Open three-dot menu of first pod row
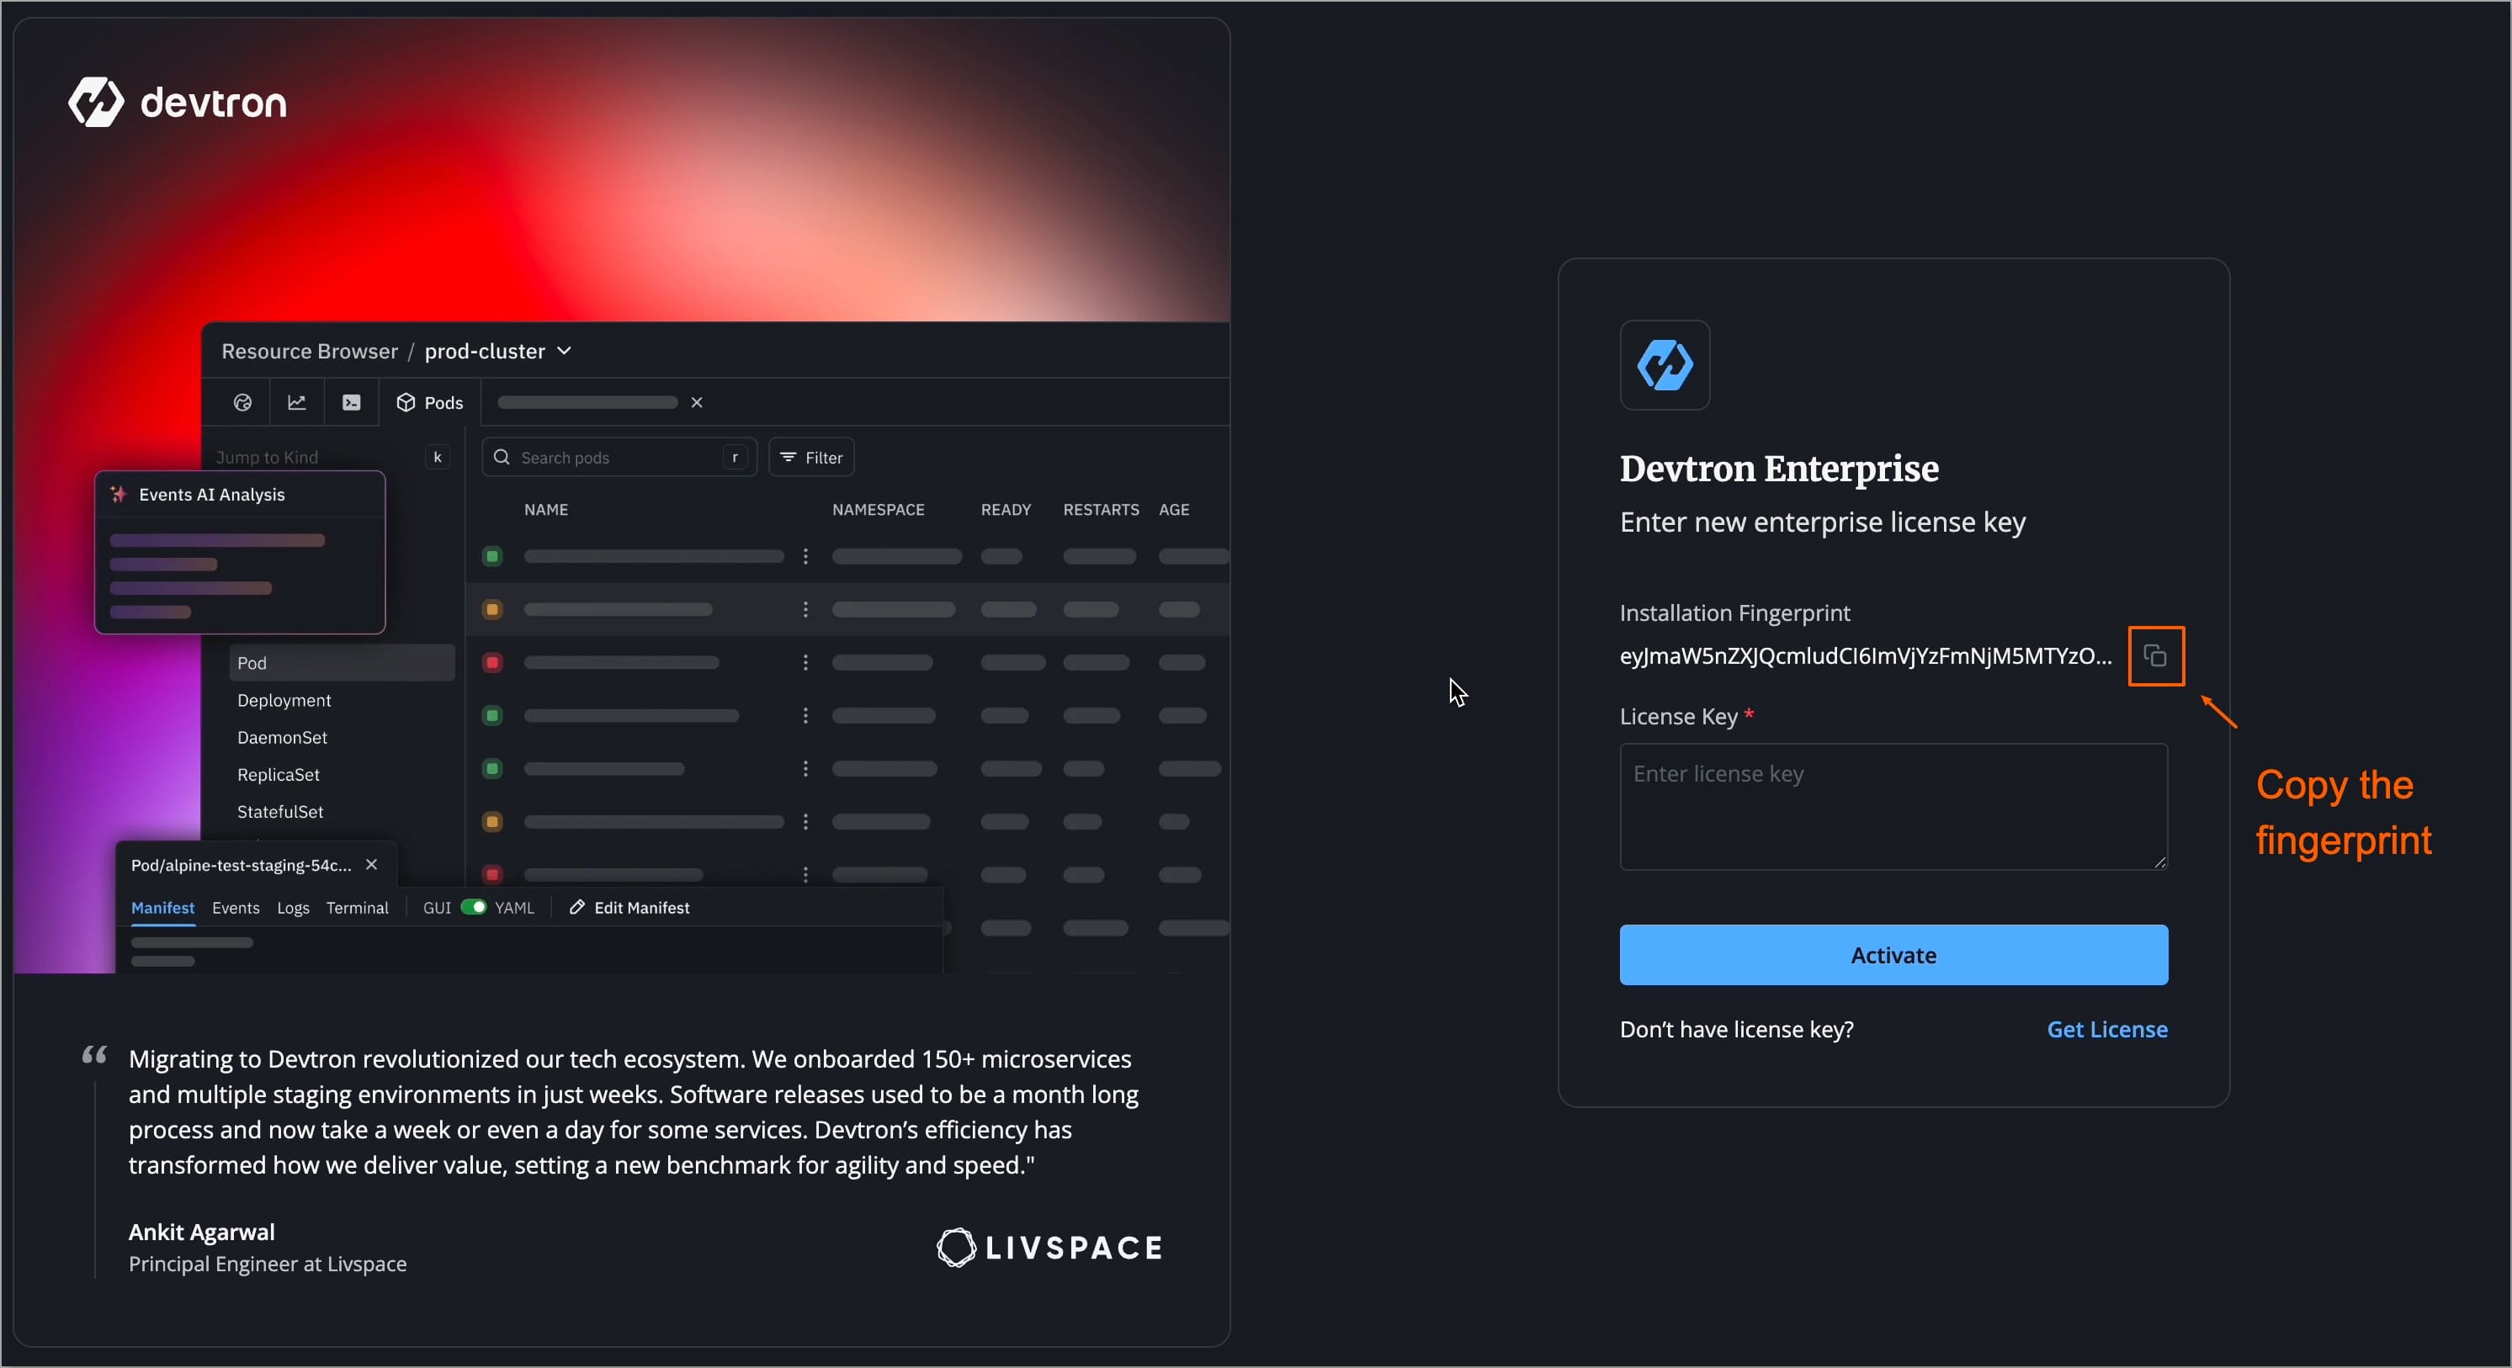The image size is (2512, 1368). 805,557
